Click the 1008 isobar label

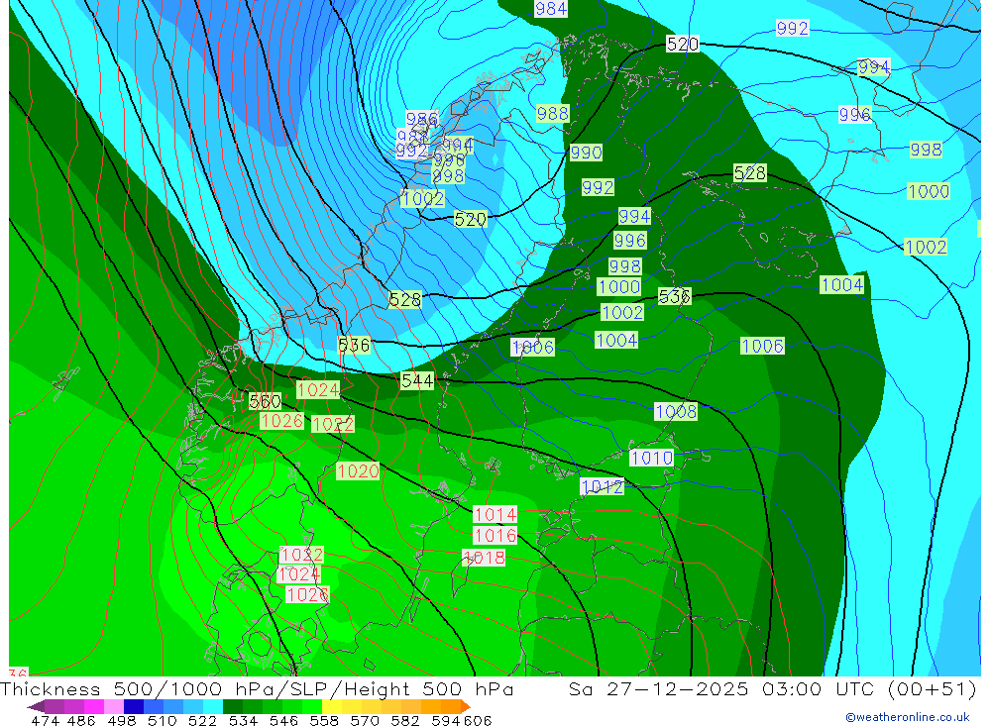coord(676,412)
